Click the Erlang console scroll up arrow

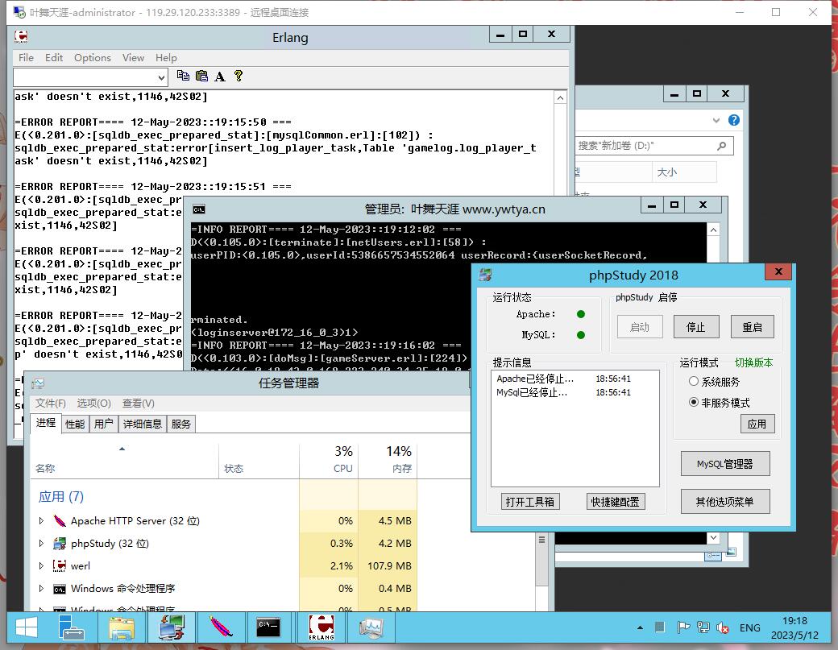click(560, 97)
